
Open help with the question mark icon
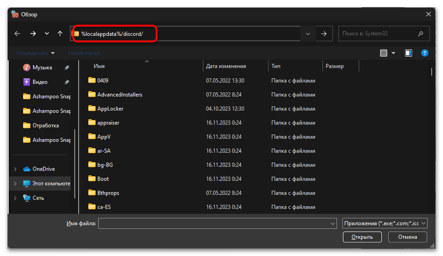(x=424, y=53)
